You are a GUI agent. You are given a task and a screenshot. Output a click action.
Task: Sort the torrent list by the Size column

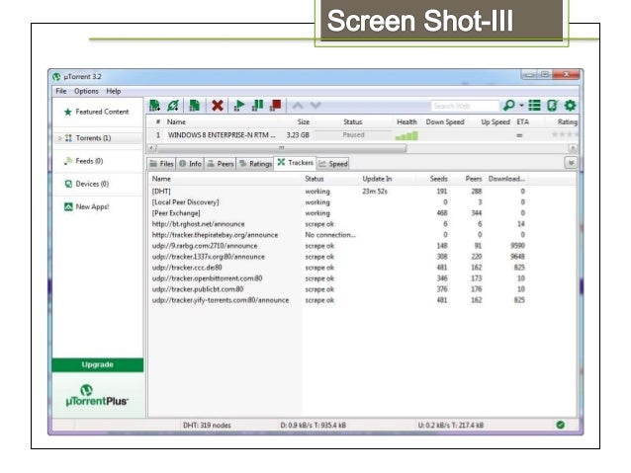click(x=304, y=121)
